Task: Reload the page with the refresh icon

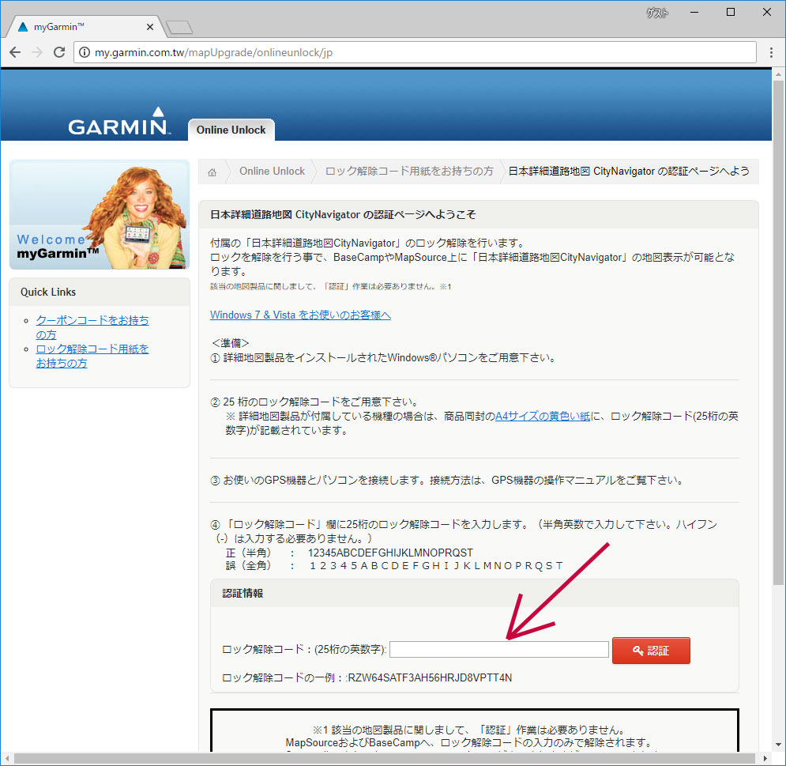Action: tap(59, 52)
